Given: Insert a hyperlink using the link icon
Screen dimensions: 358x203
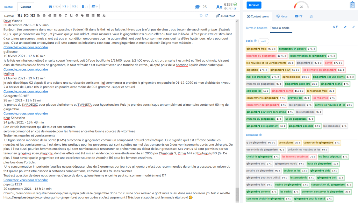Looking at the screenshot, I should point(82,16).
